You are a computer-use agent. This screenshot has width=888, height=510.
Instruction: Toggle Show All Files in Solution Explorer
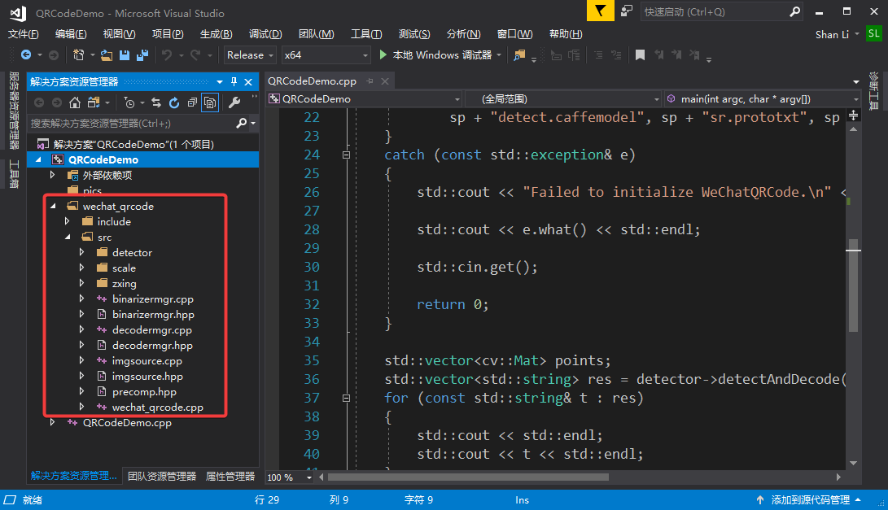pos(210,102)
